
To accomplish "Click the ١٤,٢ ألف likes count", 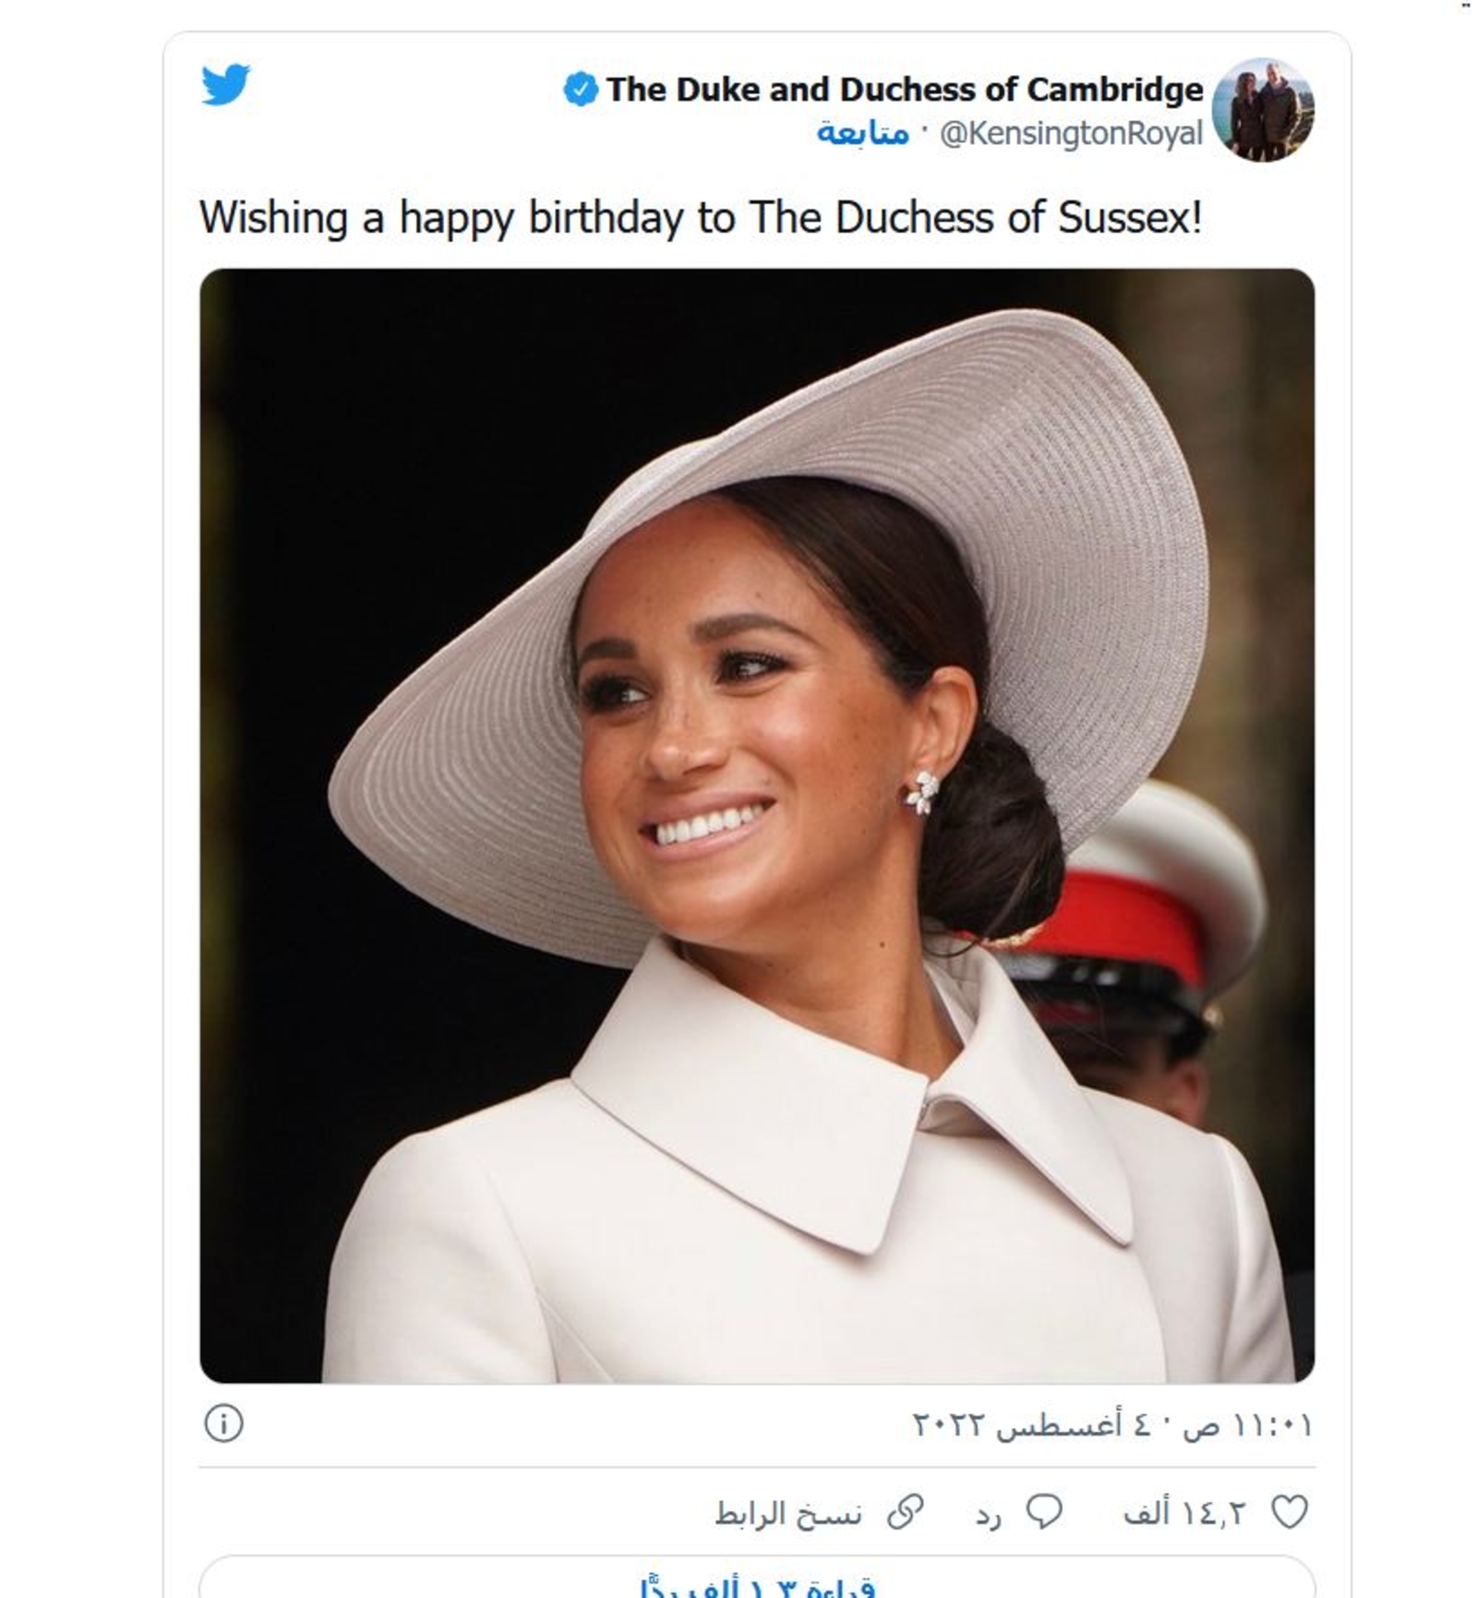I will point(1184,1513).
